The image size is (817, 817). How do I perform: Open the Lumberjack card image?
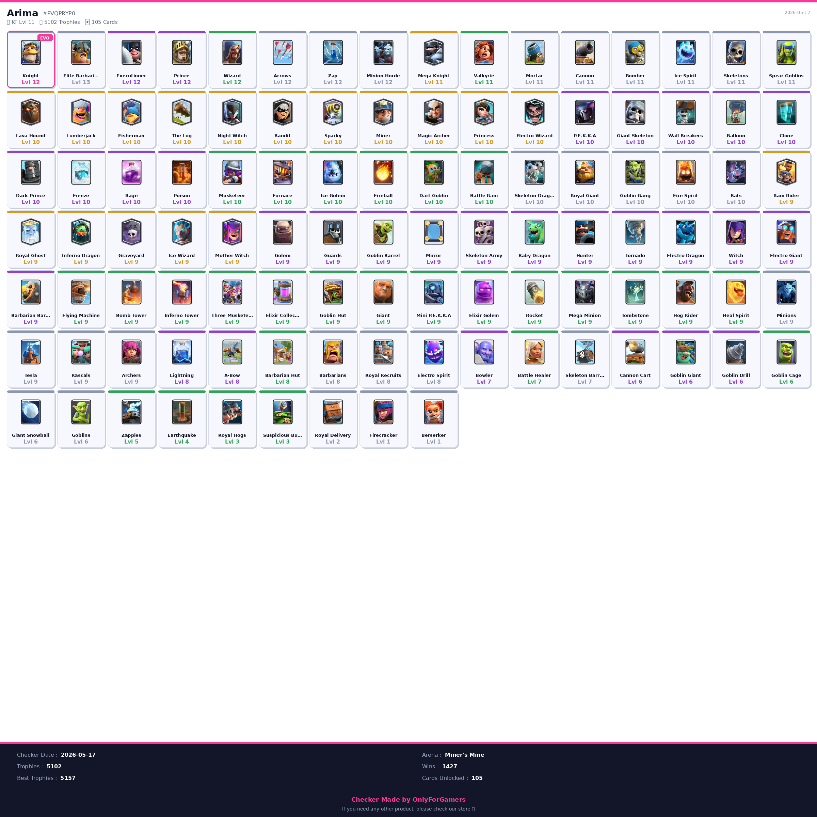81,112
